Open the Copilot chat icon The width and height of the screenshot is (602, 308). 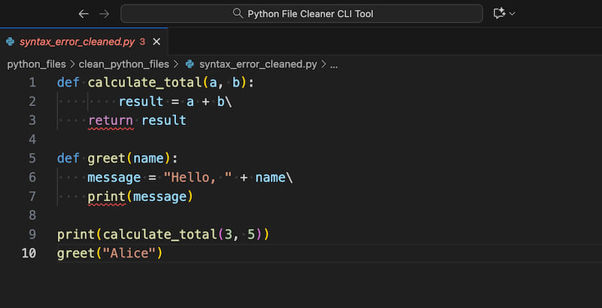click(x=499, y=14)
